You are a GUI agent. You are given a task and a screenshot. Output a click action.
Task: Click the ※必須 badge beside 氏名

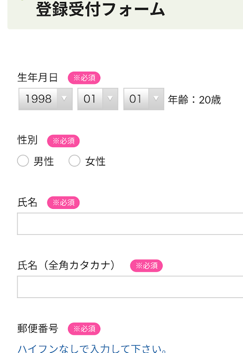coord(63,202)
